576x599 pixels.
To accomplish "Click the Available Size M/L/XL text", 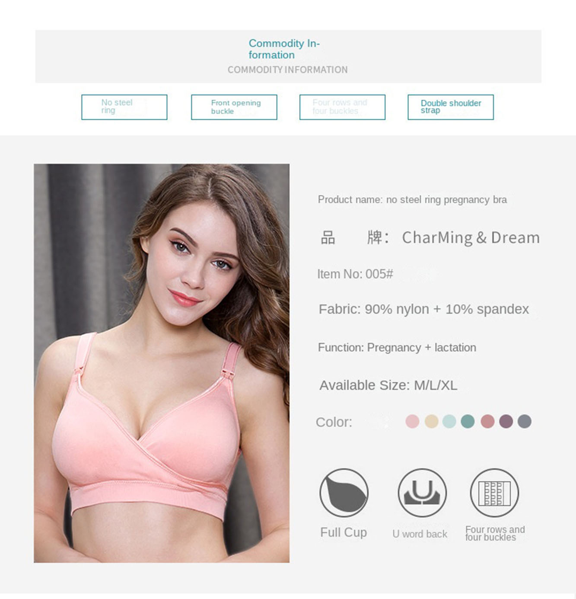I will [388, 385].
